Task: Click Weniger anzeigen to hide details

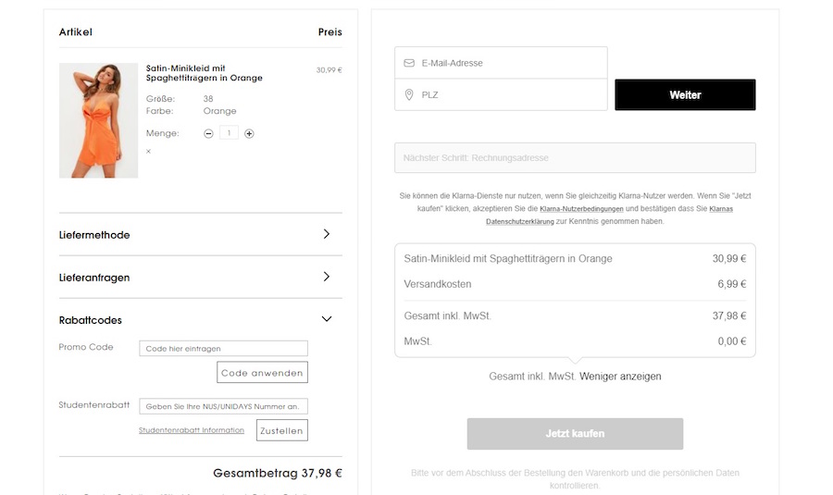Action: (620, 377)
